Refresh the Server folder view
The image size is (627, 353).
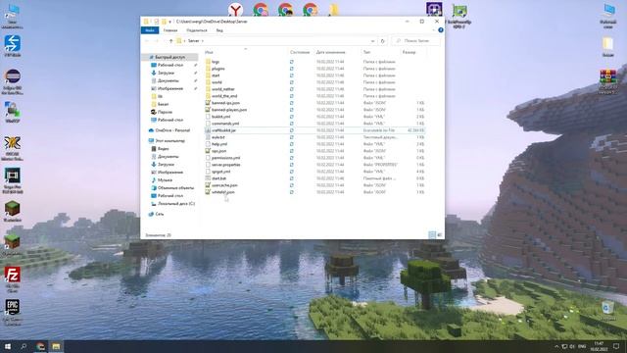[x=383, y=41]
